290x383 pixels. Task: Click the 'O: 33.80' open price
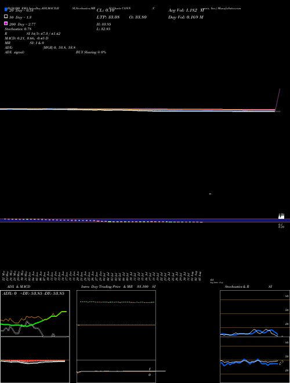pos(137,17)
